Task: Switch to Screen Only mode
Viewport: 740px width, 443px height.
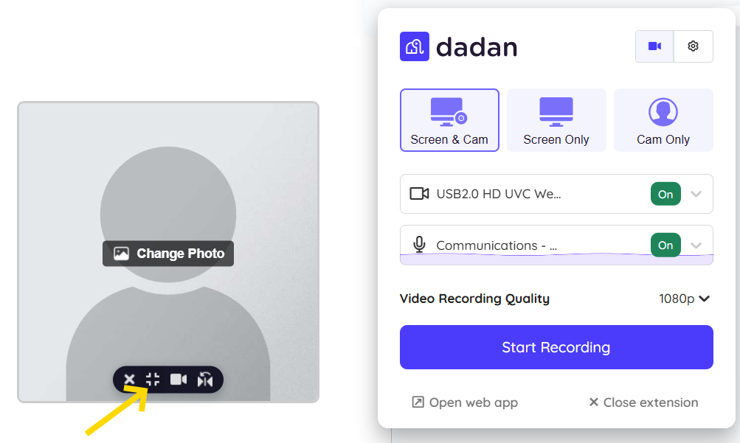Action: pos(556,120)
